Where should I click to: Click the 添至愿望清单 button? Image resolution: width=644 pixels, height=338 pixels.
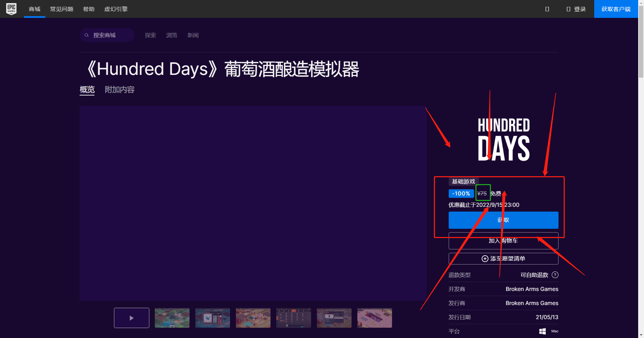pos(504,259)
